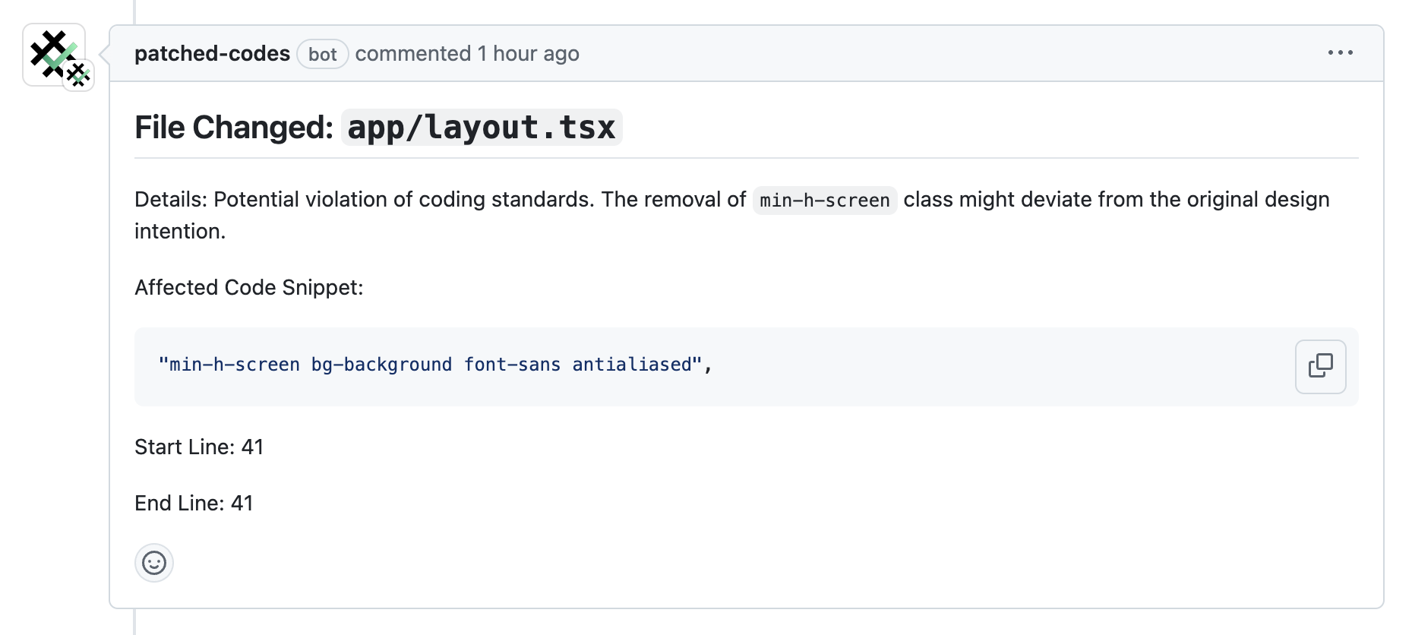Select the 'End Line: 41' text
1412x635 pixels.
(194, 503)
